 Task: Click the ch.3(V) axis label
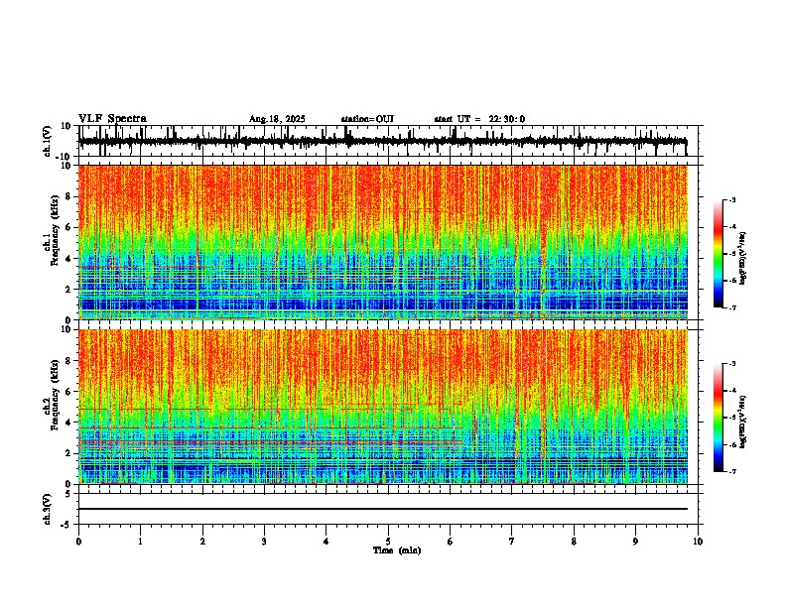48,509
